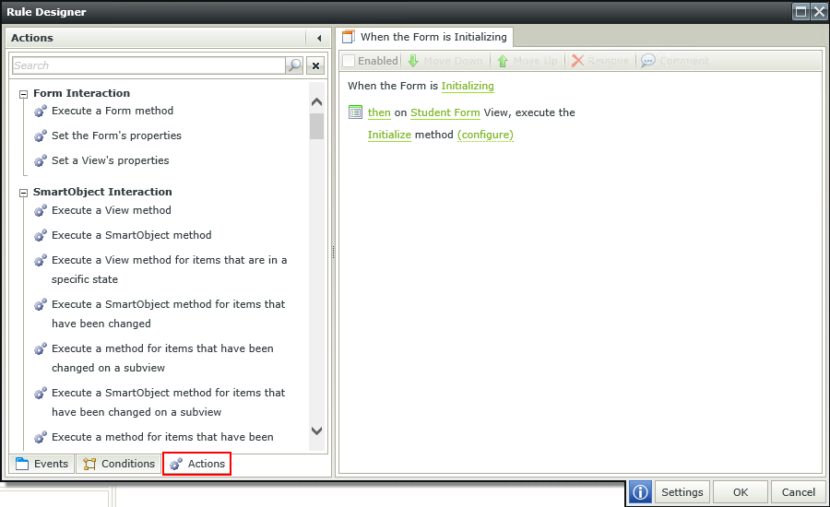The image size is (830, 507).
Task: Collapse the Actions panel with the arrow
Action: coord(319,38)
